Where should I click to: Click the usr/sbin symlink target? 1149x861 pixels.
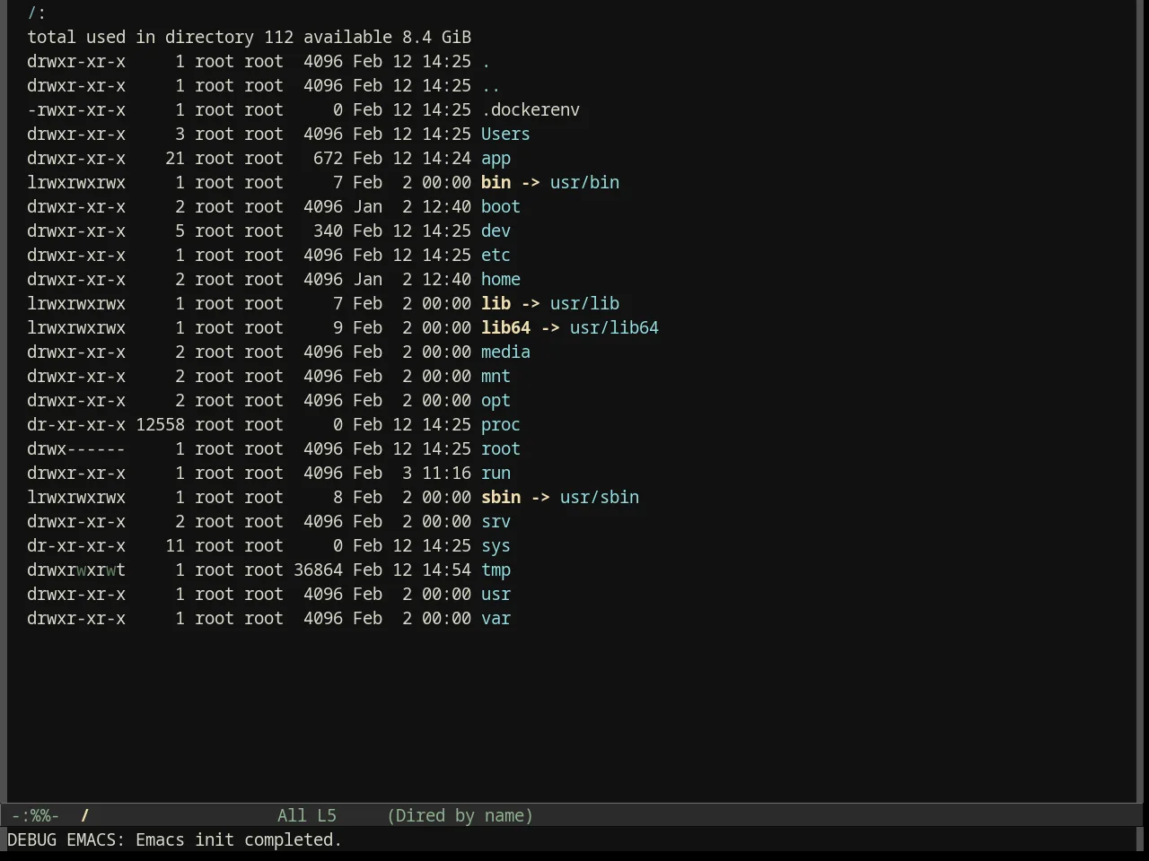(600, 497)
